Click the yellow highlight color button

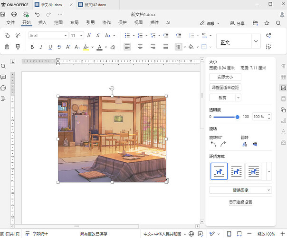[86, 47]
